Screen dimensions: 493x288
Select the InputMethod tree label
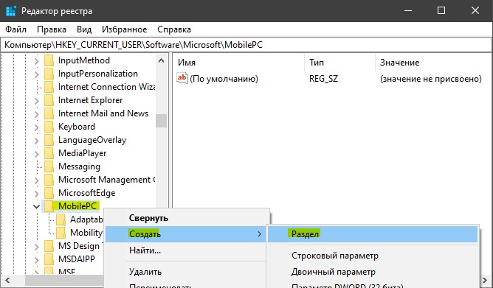pos(84,60)
